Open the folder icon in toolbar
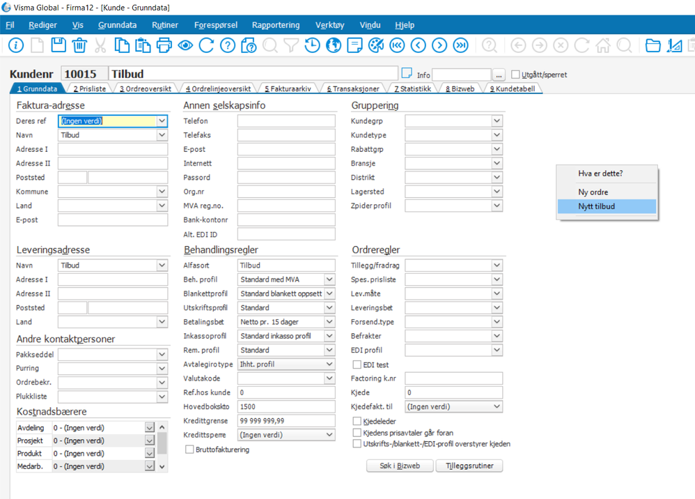695x499 pixels. [653, 46]
